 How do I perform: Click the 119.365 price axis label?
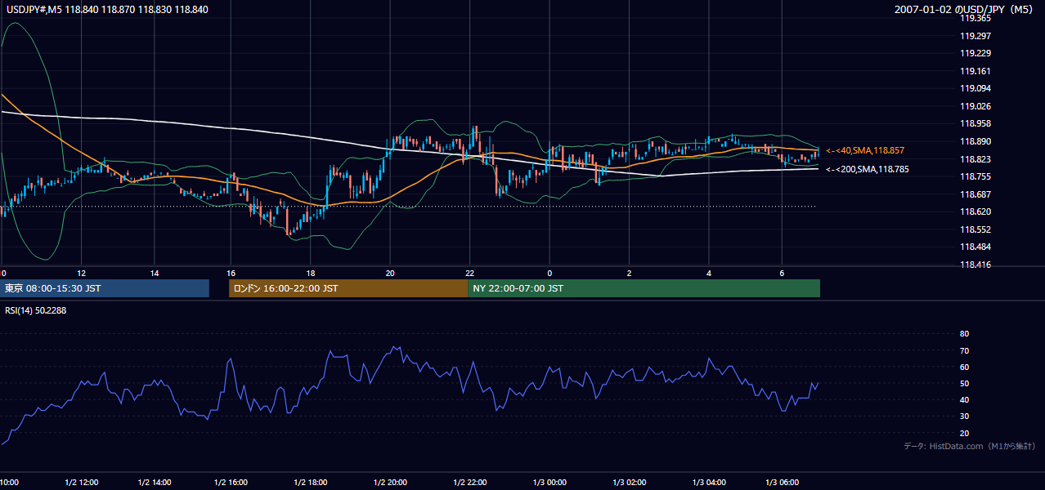(x=975, y=18)
